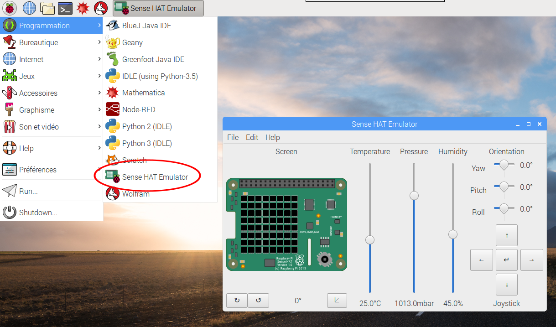The image size is (556, 327).
Task: Open the Raspberry Pi main menu button
Action: click(10, 8)
